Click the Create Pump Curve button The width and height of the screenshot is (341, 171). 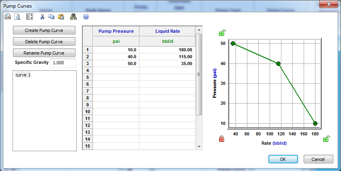44,30
